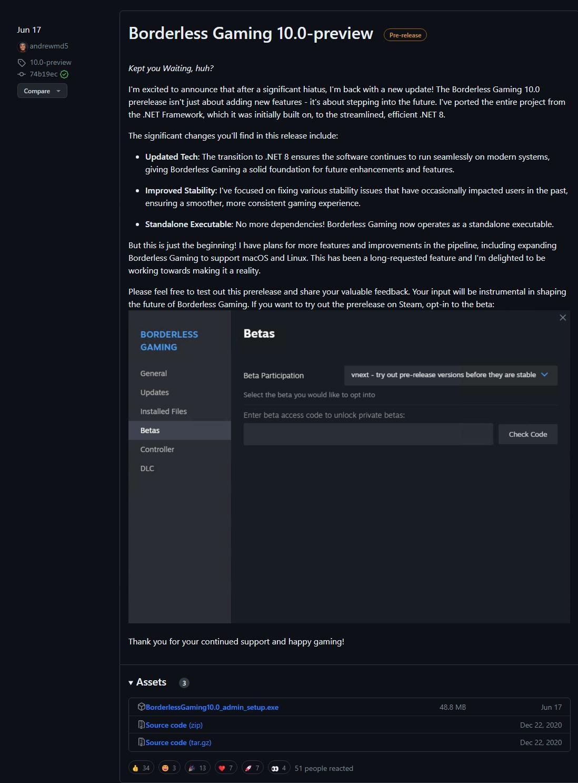
Task: Click the package icon for the setup exe
Action: click(141, 707)
